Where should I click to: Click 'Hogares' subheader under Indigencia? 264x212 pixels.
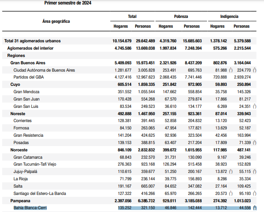[217, 26]
